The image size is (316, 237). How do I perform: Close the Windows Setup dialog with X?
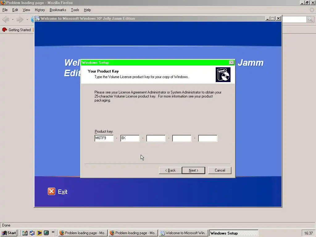pyautogui.click(x=231, y=62)
